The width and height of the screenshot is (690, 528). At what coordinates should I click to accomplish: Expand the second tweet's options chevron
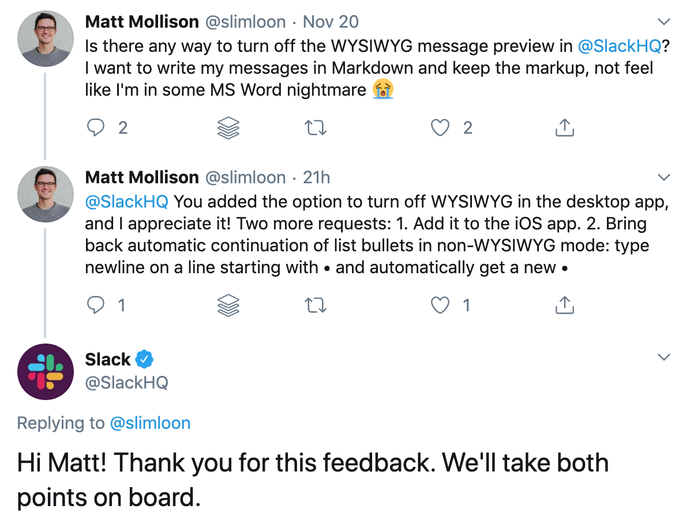(664, 177)
